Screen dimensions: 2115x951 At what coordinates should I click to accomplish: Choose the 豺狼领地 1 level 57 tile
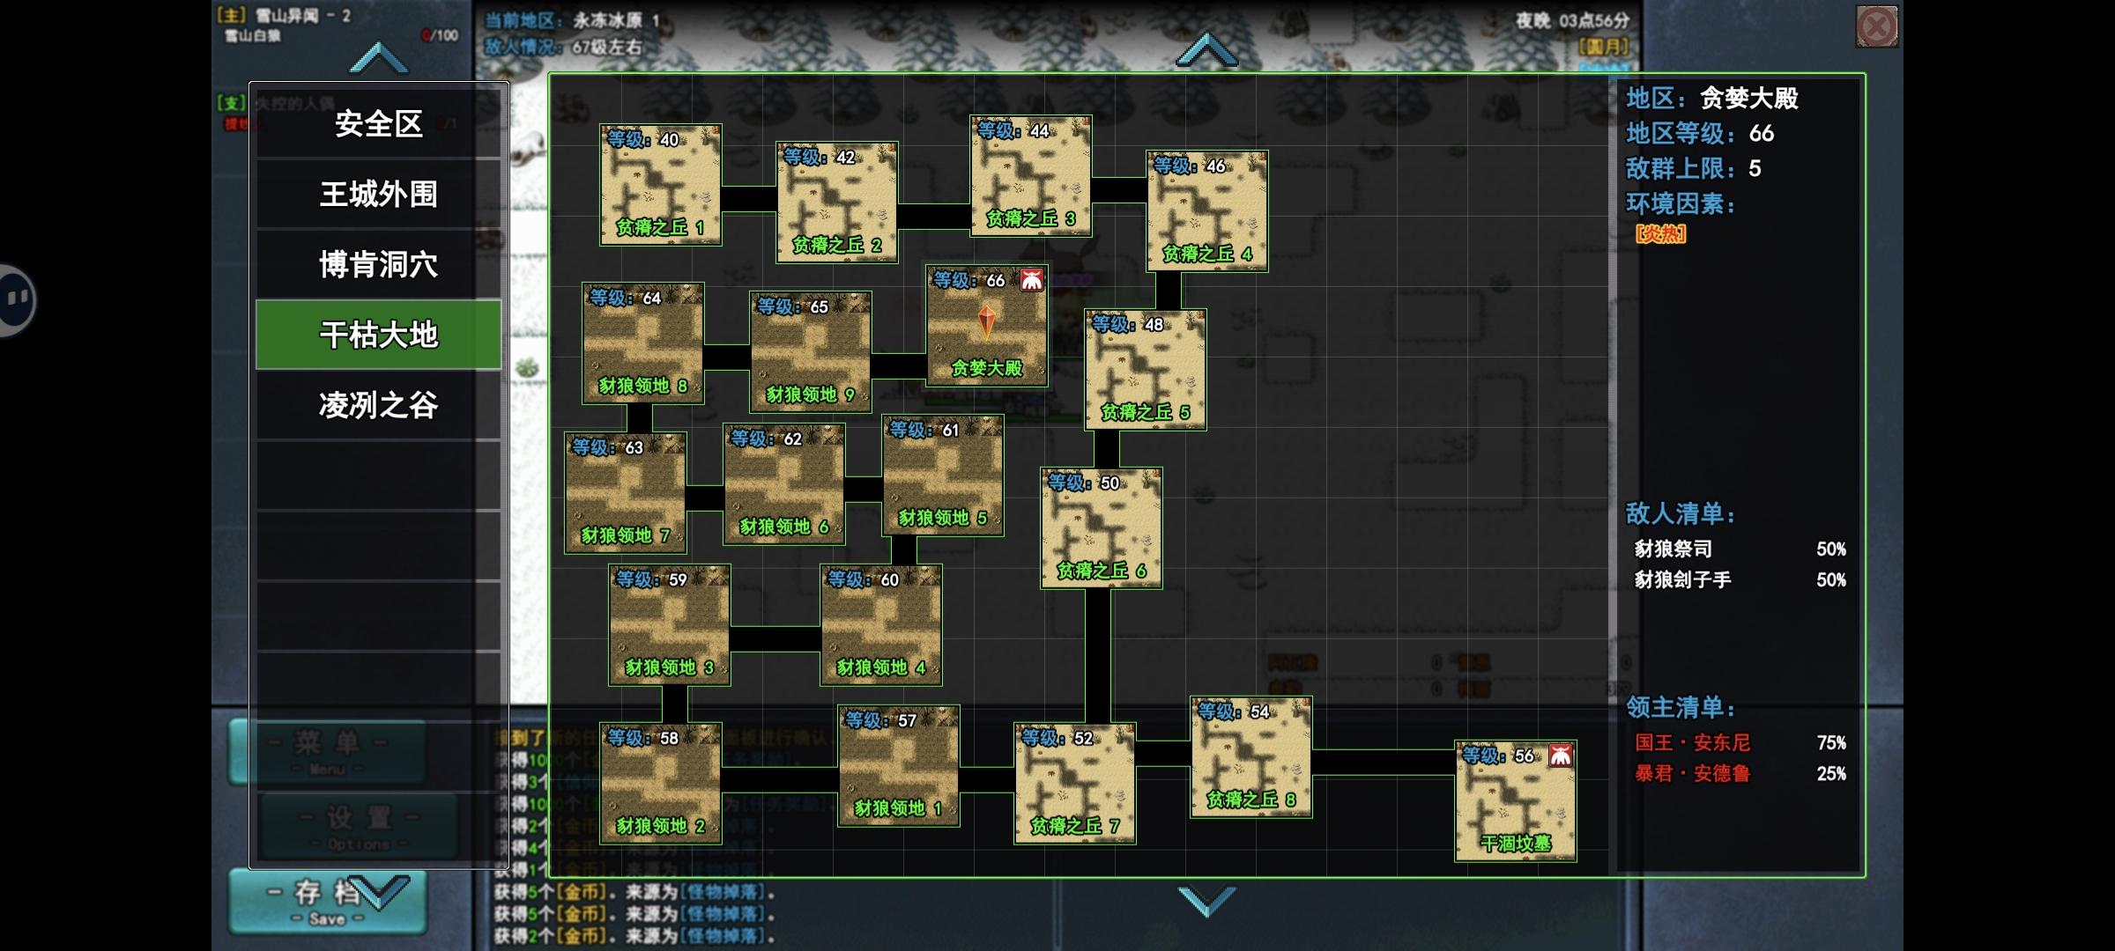coord(899,766)
